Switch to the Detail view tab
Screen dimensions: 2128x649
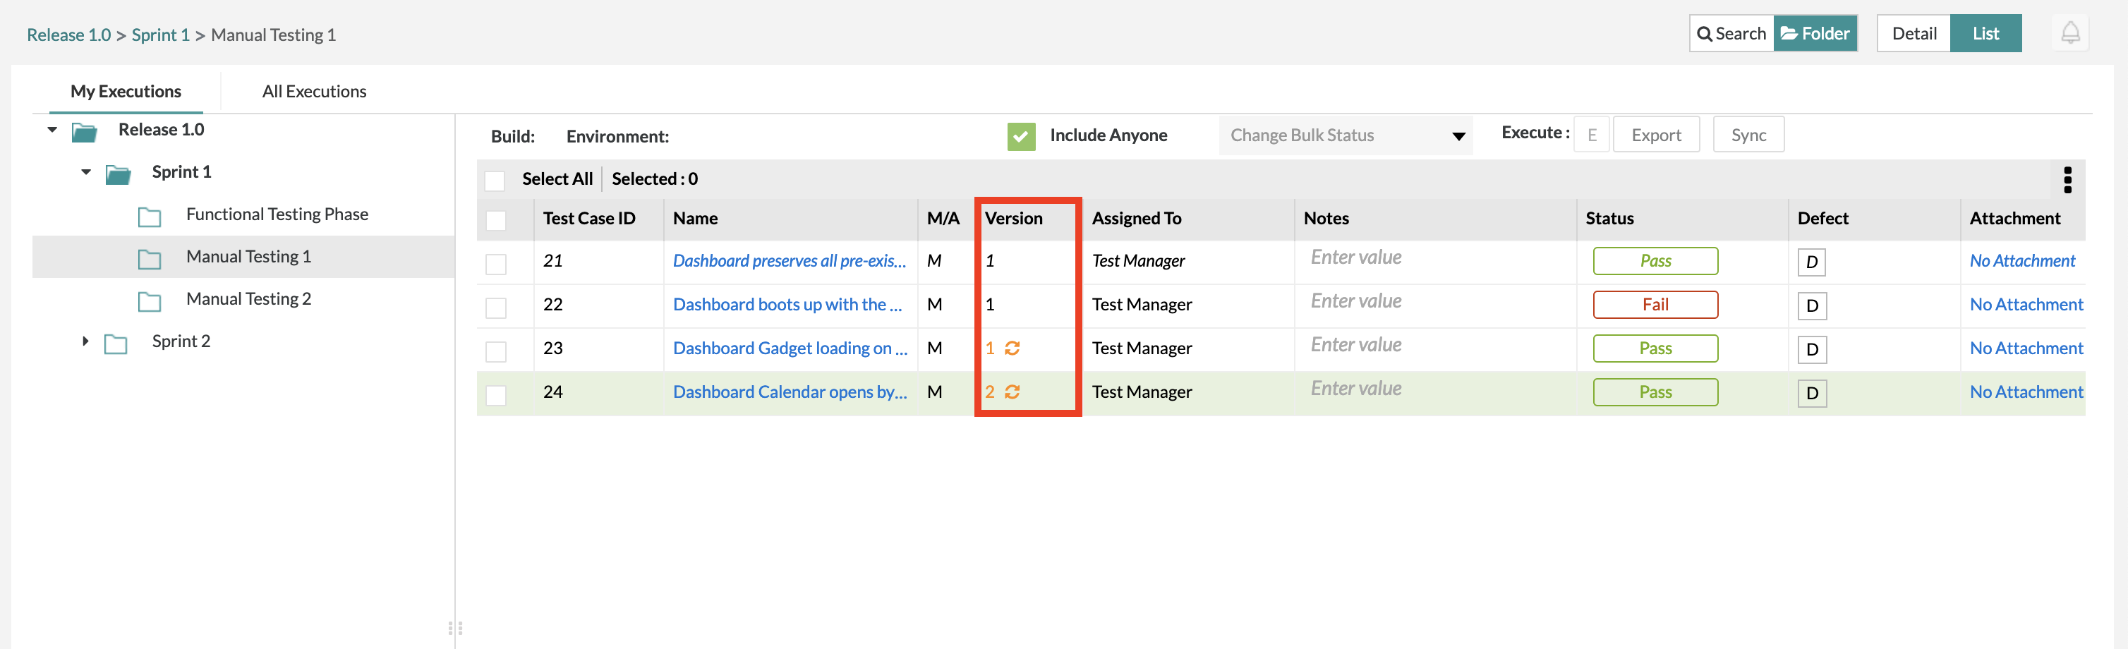(1914, 34)
